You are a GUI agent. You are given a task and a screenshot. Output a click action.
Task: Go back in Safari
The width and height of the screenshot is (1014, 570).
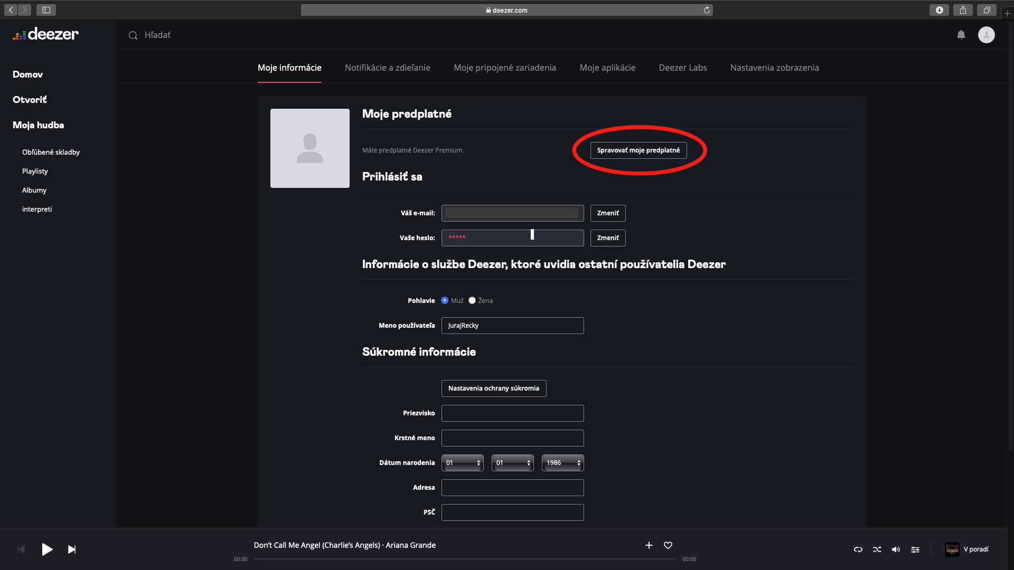coord(11,10)
